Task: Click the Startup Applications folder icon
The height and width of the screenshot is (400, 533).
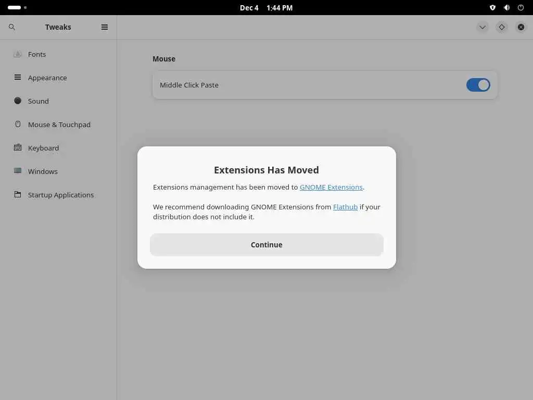Action: (x=18, y=195)
